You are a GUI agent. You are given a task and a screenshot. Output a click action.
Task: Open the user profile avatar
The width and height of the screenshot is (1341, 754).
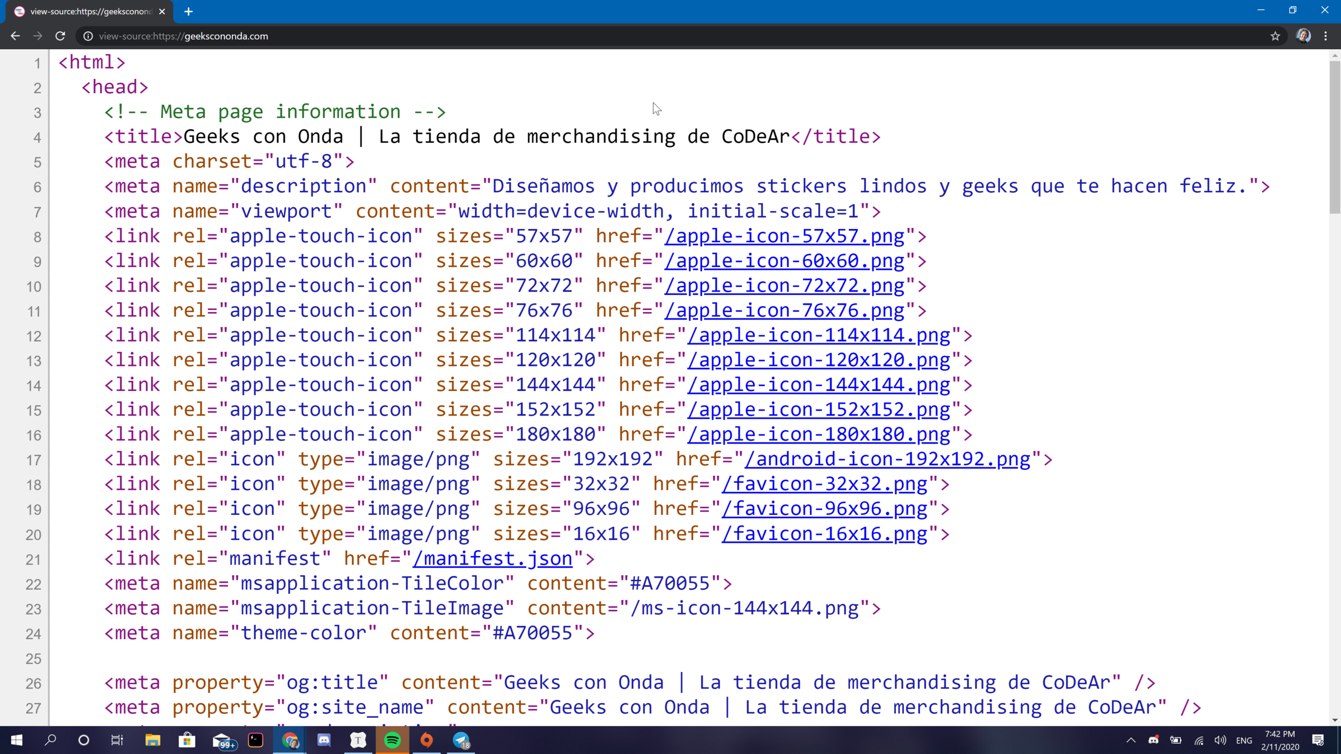point(1303,36)
